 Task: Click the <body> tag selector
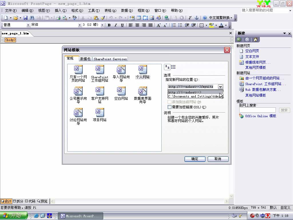tap(10, 40)
